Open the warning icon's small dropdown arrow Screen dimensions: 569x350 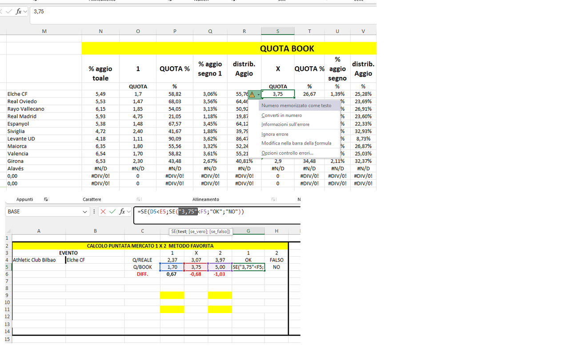(x=258, y=94)
